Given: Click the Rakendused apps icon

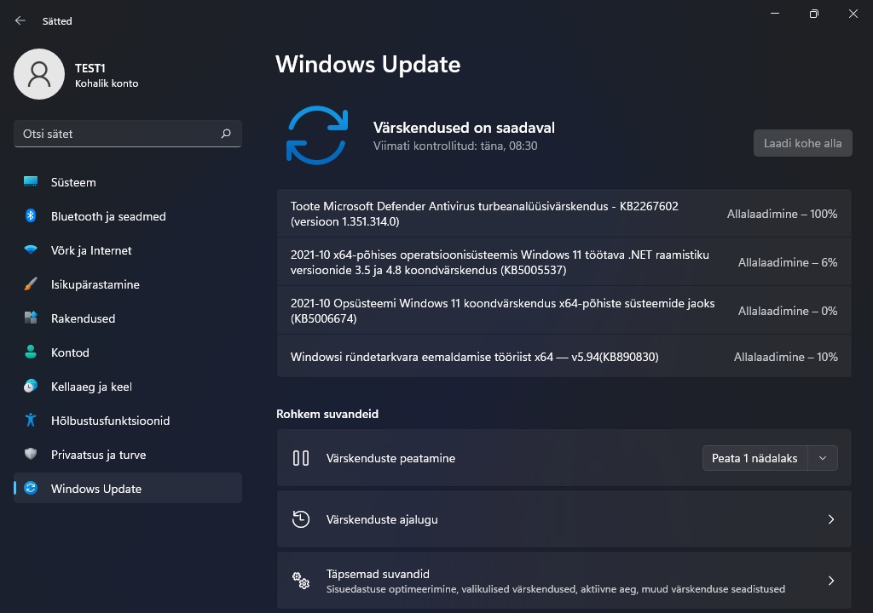Looking at the screenshot, I should tap(31, 318).
